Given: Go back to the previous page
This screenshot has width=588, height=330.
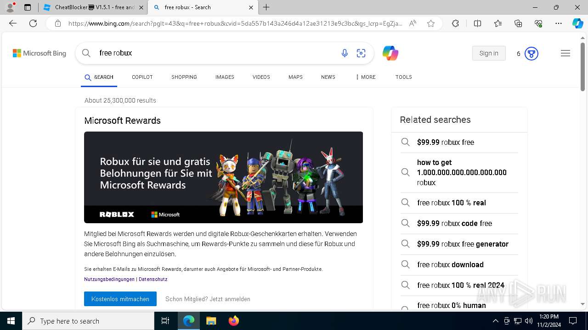Looking at the screenshot, I should click(x=13, y=23).
